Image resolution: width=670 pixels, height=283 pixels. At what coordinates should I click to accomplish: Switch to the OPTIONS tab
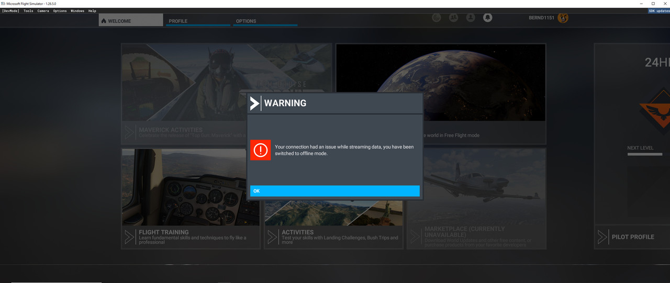tap(265, 21)
